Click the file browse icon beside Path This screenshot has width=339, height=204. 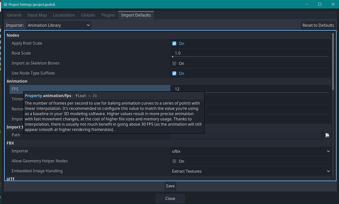[x=327, y=135]
